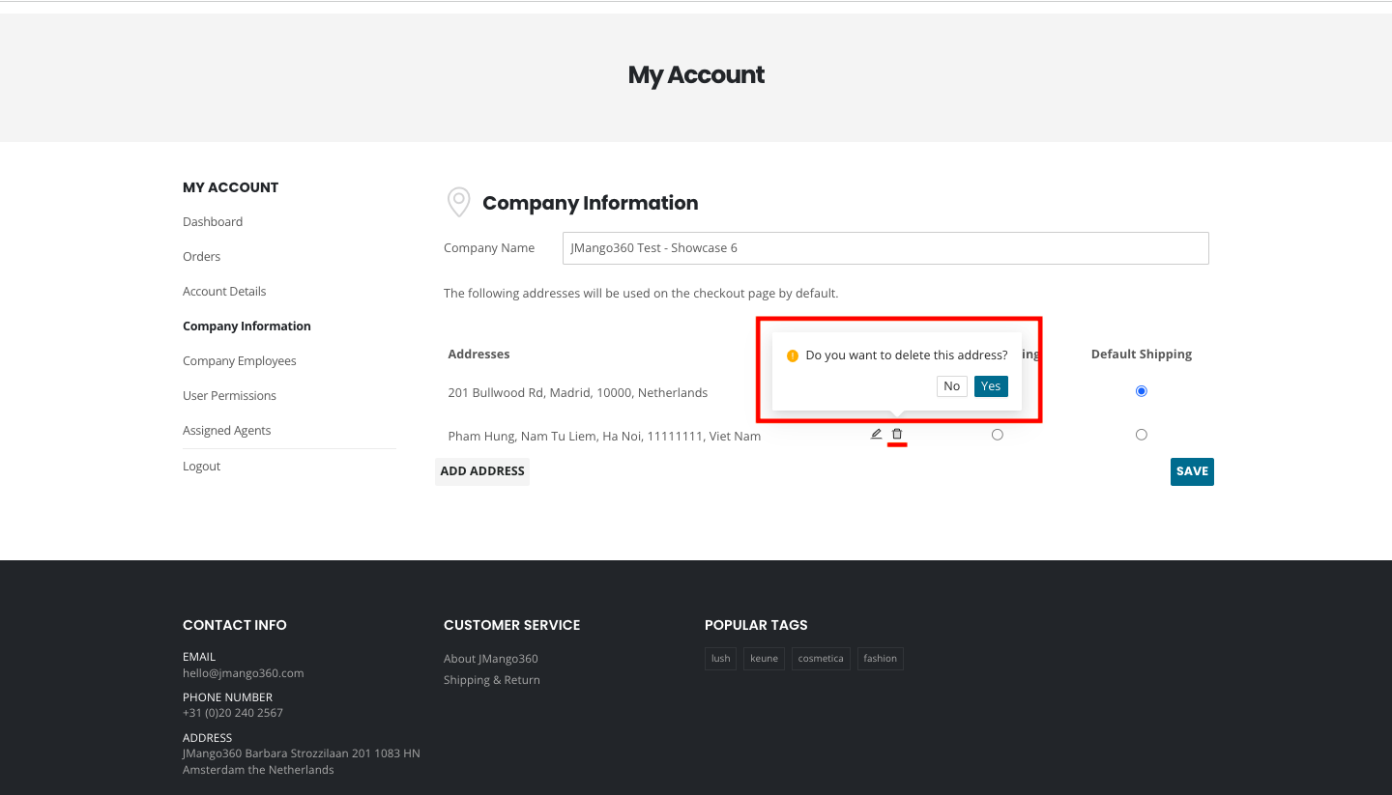Click the trash icon for Pham Hung address
This screenshot has width=1392, height=795.
897,435
